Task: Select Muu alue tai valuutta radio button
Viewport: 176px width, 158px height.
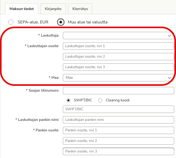Action: pos(61,22)
